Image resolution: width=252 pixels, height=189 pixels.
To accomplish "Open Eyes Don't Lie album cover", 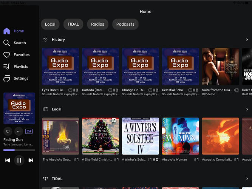I will (60, 67).
